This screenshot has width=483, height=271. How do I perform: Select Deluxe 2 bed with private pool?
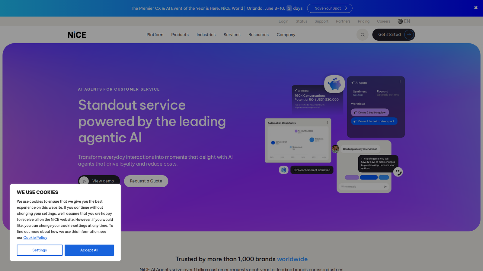[x=374, y=121]
